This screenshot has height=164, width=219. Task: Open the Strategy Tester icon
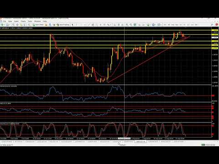29,25
